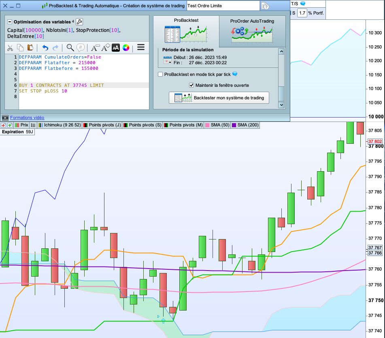The height and width of the screenshot is (338, 385).
Task: Click the StopProtection[10] variable
Action: (98, 30)
